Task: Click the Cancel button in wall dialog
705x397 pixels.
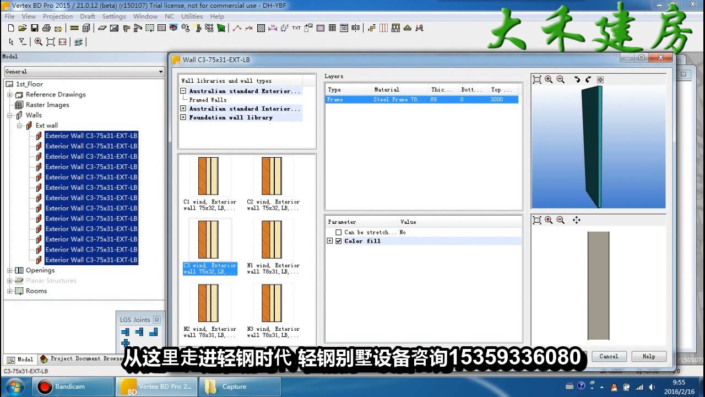Action: tap(609, 356)
